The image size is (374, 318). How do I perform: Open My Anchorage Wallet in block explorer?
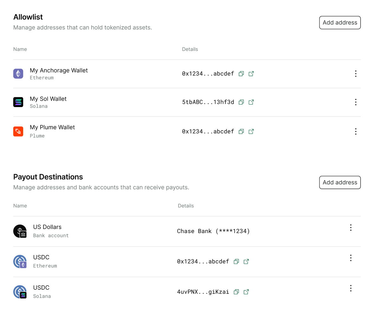click(x=251, y=73)
